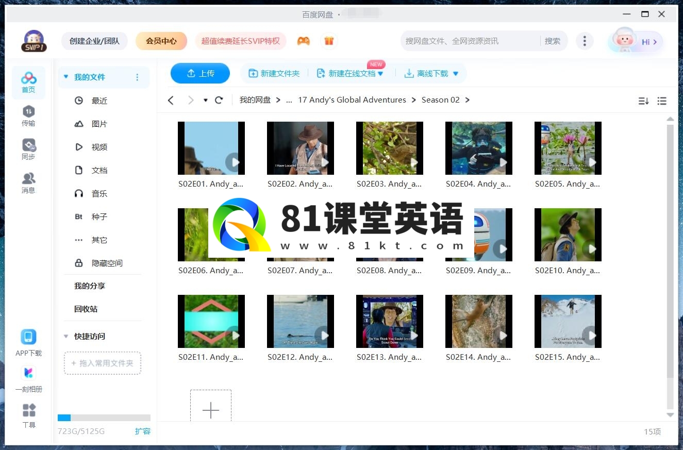Expand the chevron after Season 02 breadcrumb
Viewport: 683px width, 450px height.
[x=467, y=100]
